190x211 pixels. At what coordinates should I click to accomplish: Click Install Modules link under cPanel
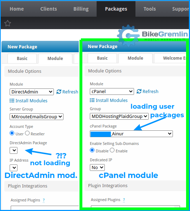[x=112, y=100]
